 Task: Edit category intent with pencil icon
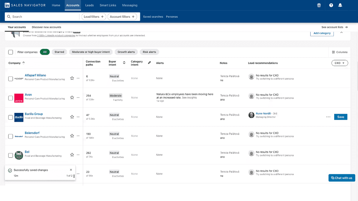[x=149, y=63]
